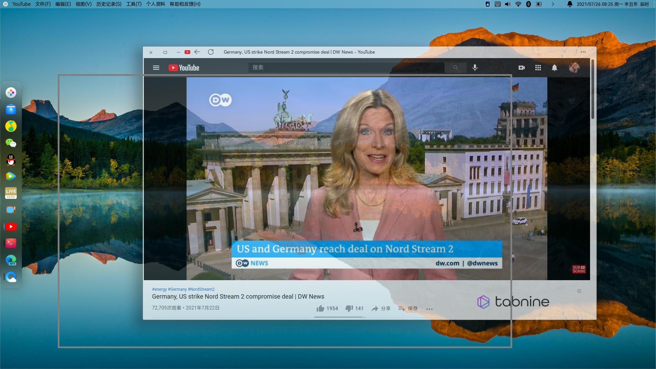This screenshot has height=369, width=656.
Task: Open the 历史记录(S) menu
Action: coord(109,4)
